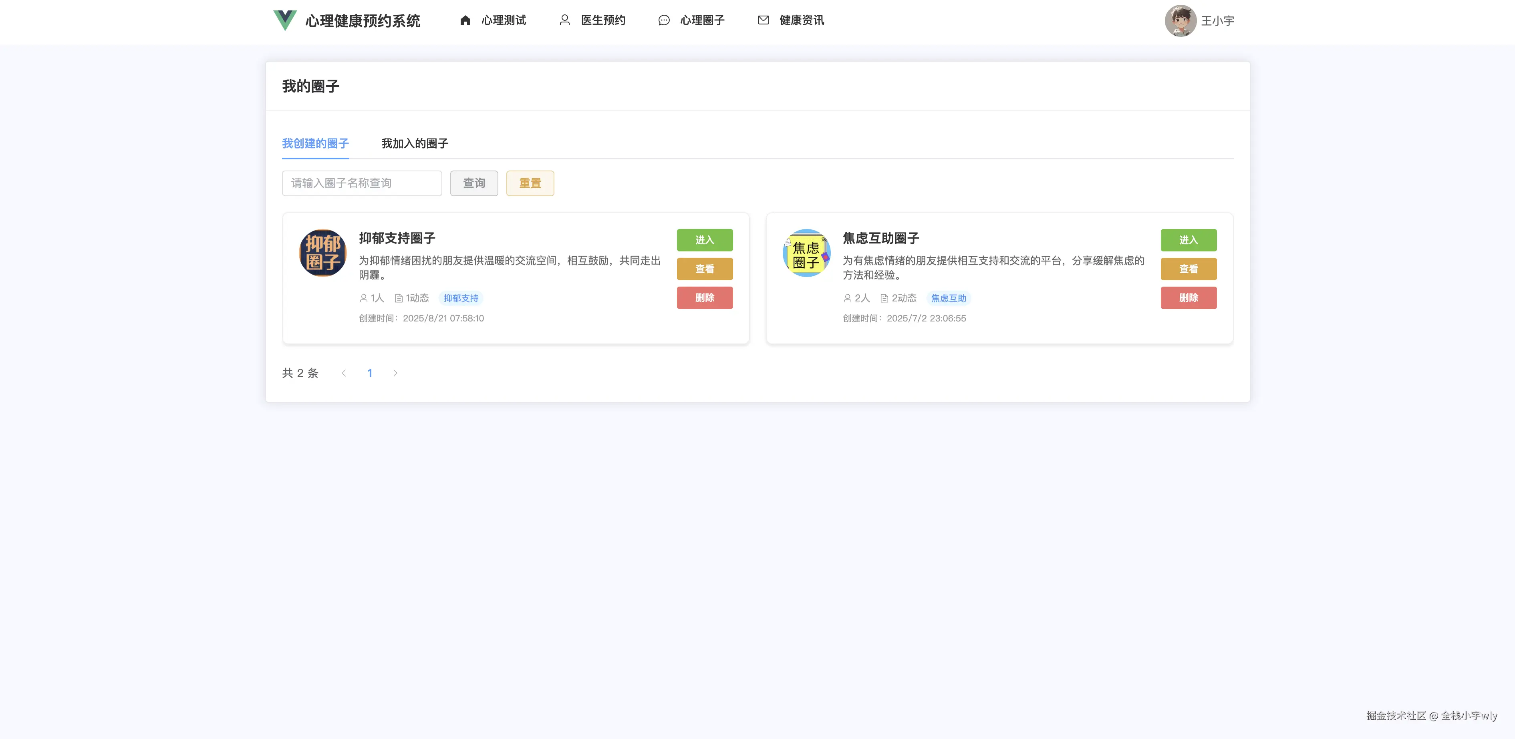Click 删除 on 焦虑互助圈子
Viewport: 1515px width, 739px height.
tap(1189, 297)
